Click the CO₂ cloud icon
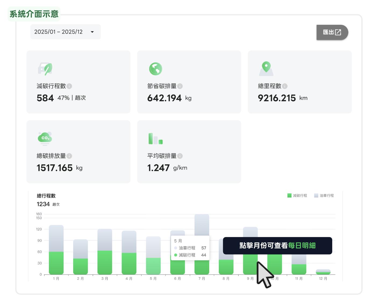Viewport: 379px width, 307px height. click(45, 138)
